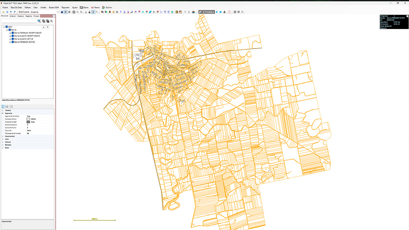Click the alphabetical sort properties icon
The width and height of the screenshot is (409, 230).
(6, 106)
